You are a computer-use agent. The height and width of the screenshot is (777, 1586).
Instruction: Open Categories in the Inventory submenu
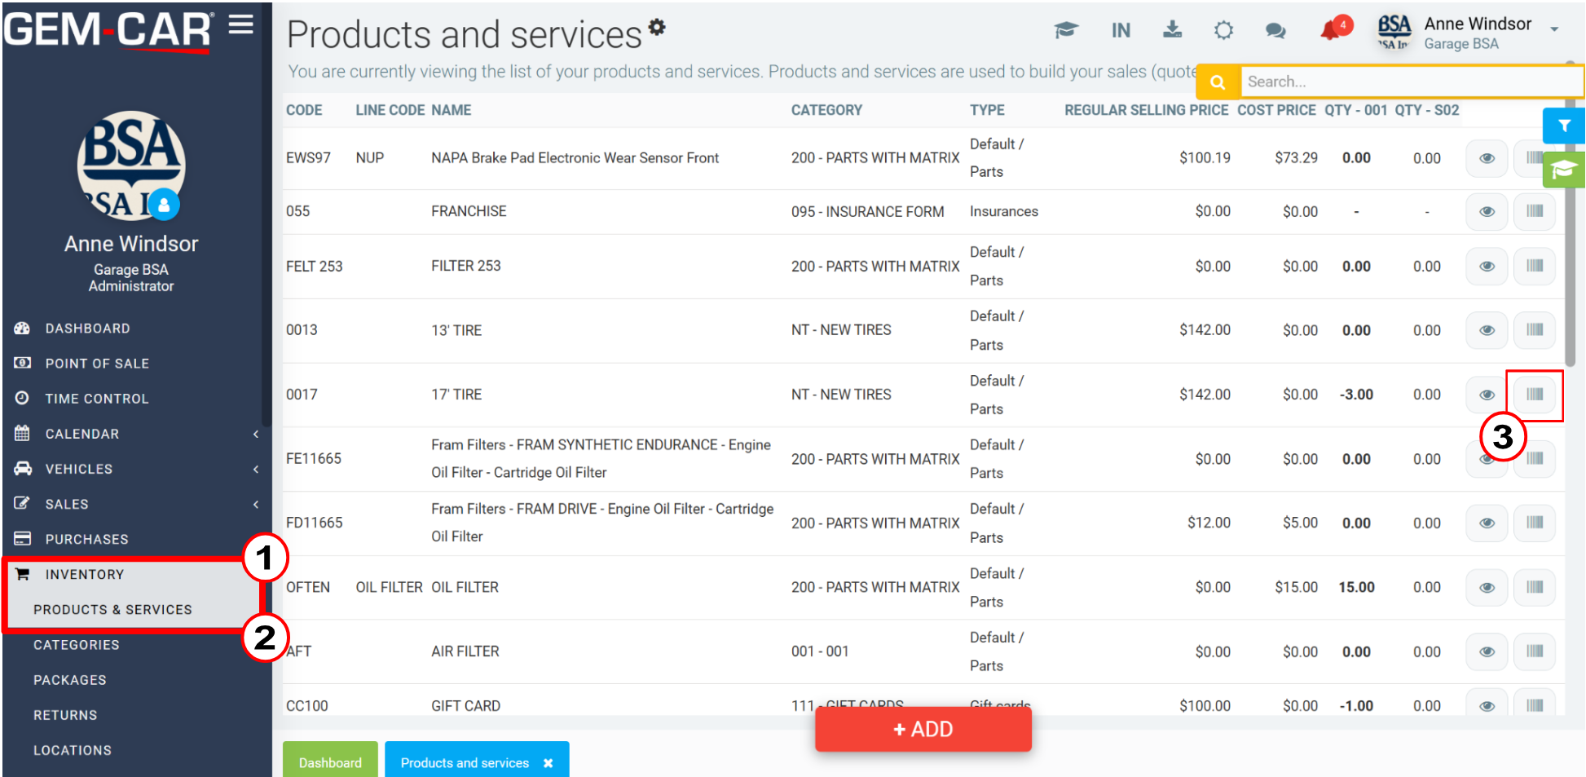coord(77,645)
